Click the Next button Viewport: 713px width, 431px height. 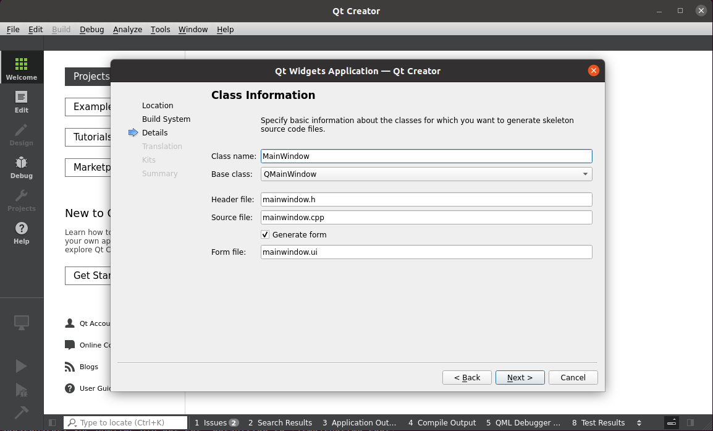tap(520, 377)
